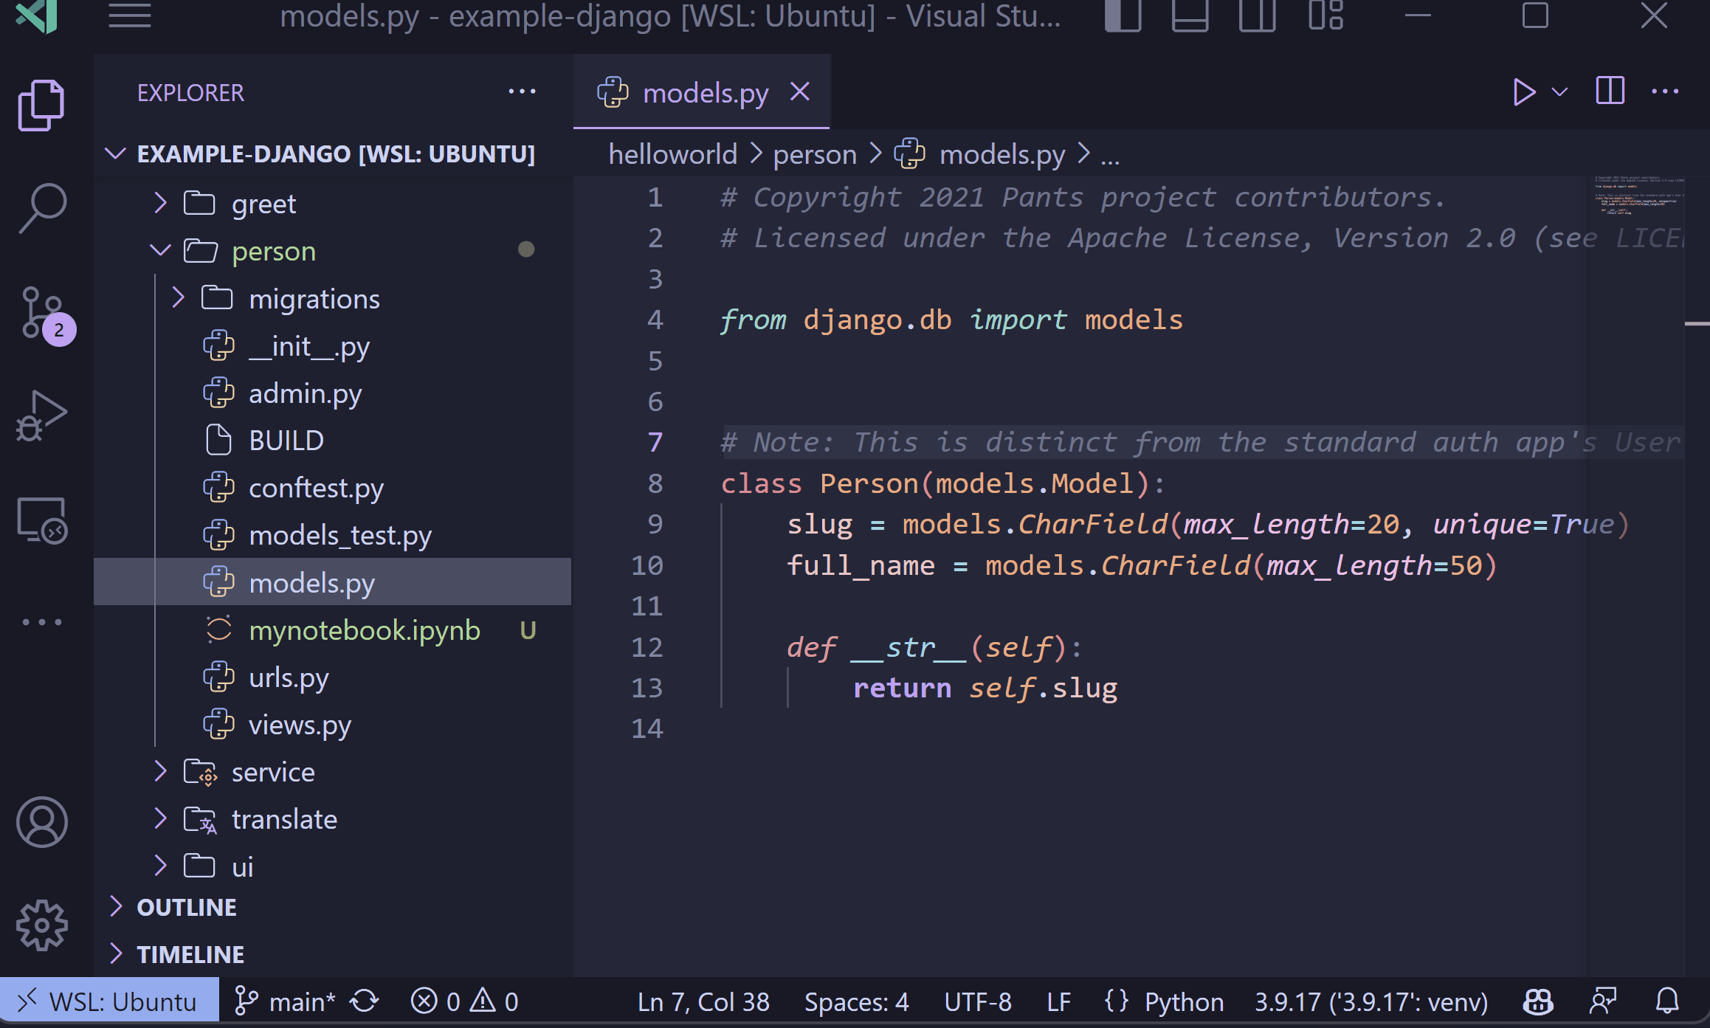1710x1028 pixels.
Task: Open the run options dropdown arrow
Action: [1559, 92]
